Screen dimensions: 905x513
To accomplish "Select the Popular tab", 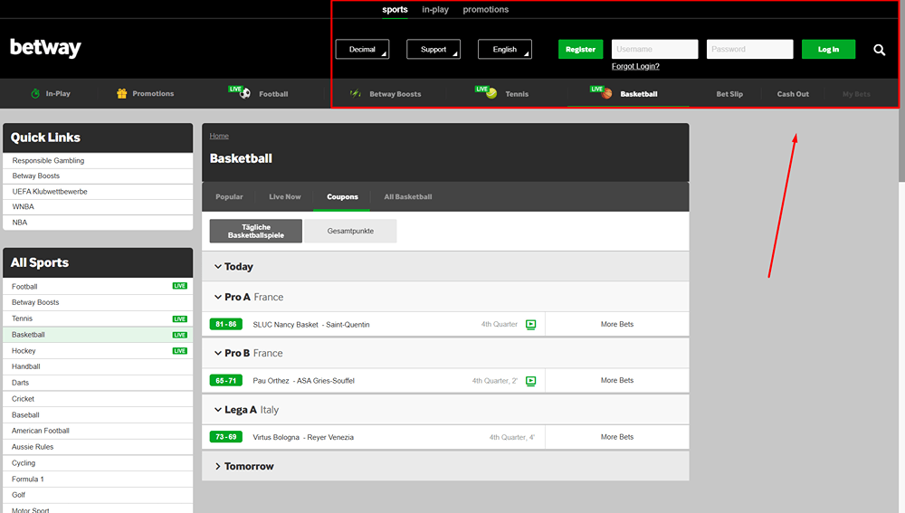I will [x=229, y=196].
